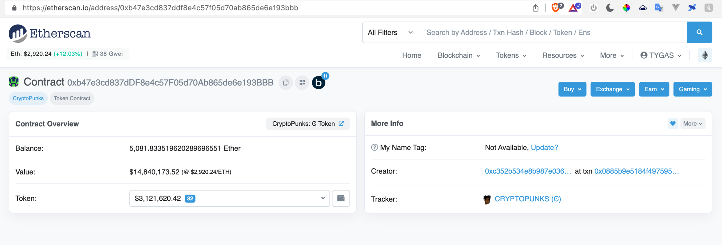Image resolution: width=722 pixels, height=245 pixels.
Task: Open the Gaming dropdown button
Action: (693, 89)
